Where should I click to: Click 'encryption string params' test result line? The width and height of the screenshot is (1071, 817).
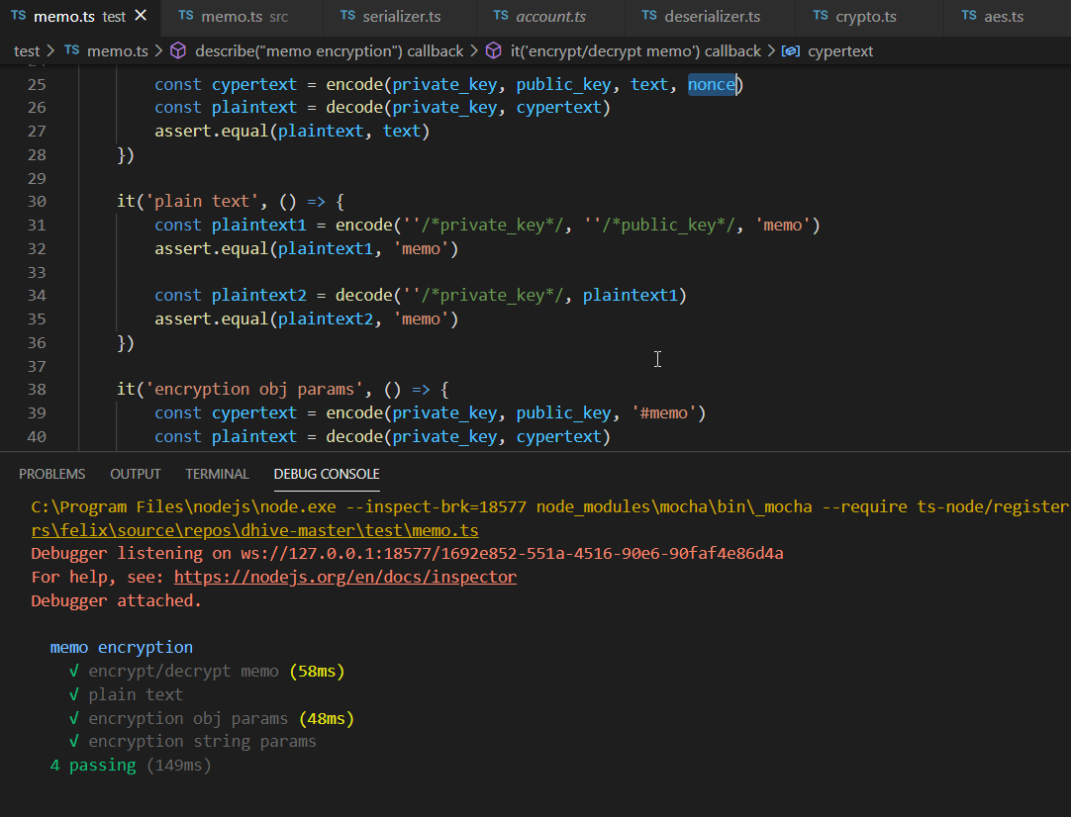tap(193, 741)
